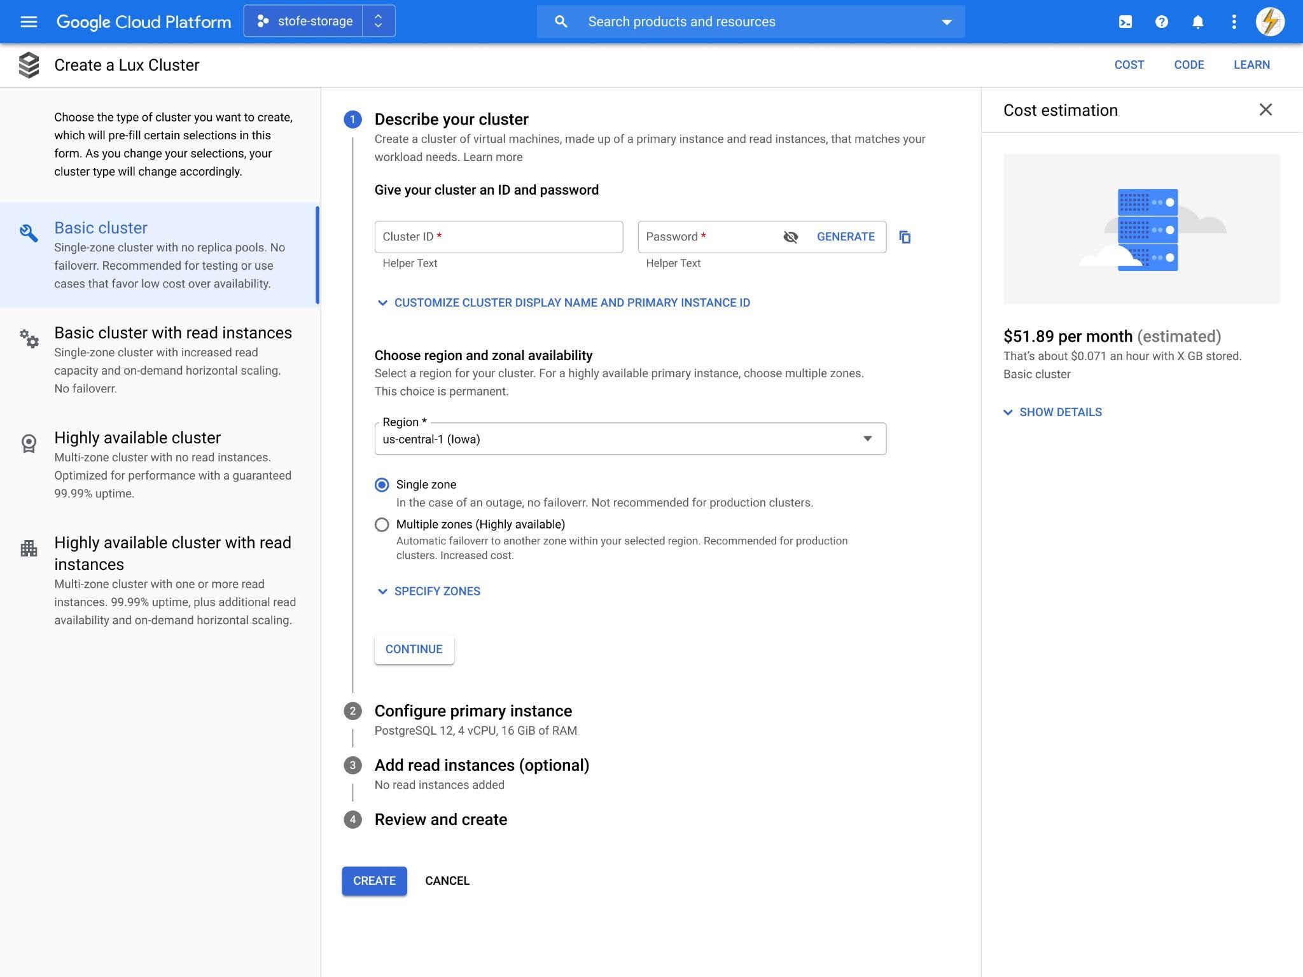Expand the search bar dropdown arrow
This screenshot has height=977, width=1303.
(947, 22)
